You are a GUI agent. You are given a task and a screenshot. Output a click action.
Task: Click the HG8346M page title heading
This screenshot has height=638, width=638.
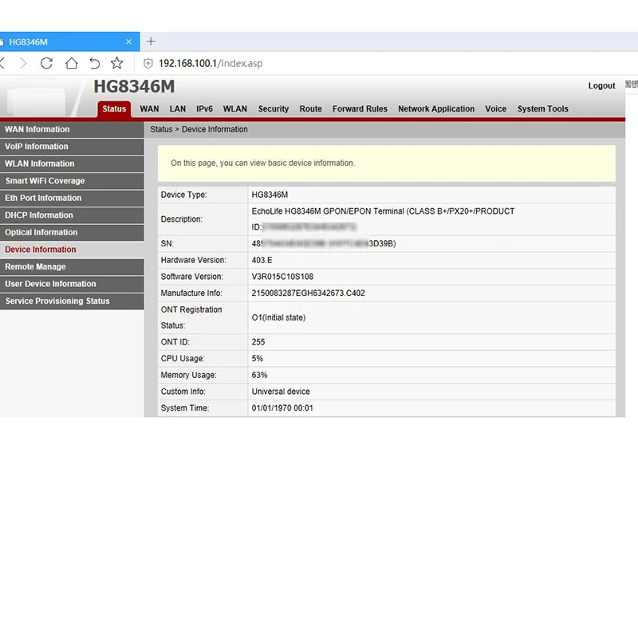[x=134, y=86]
